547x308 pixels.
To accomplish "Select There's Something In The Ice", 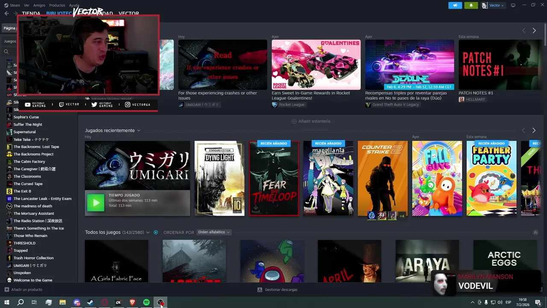I will tap(38, 228).
